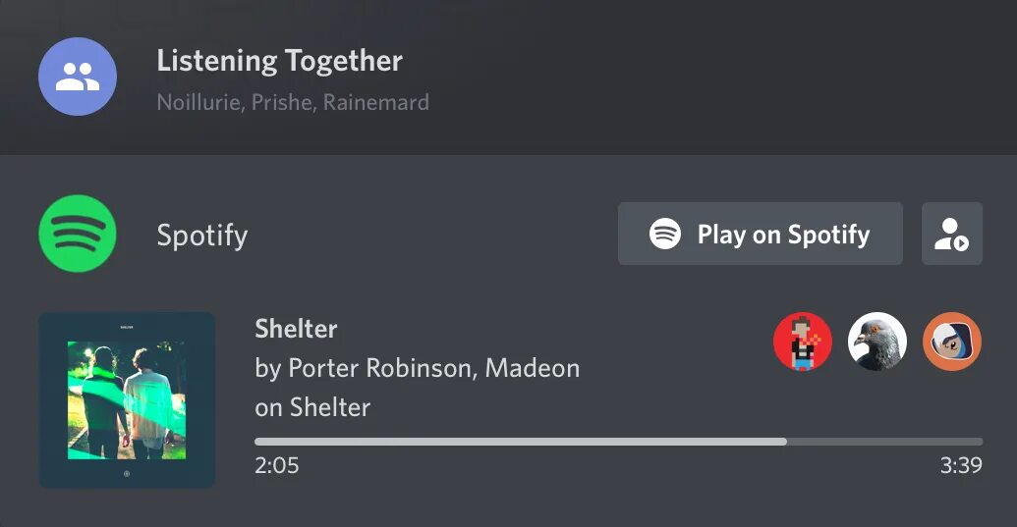Screen dimensions: 1017x527
Task: Click the Shelter song title
Action: click(x=296, y=329)
